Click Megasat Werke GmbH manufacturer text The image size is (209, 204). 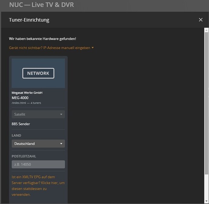click(x=27, y=93)
